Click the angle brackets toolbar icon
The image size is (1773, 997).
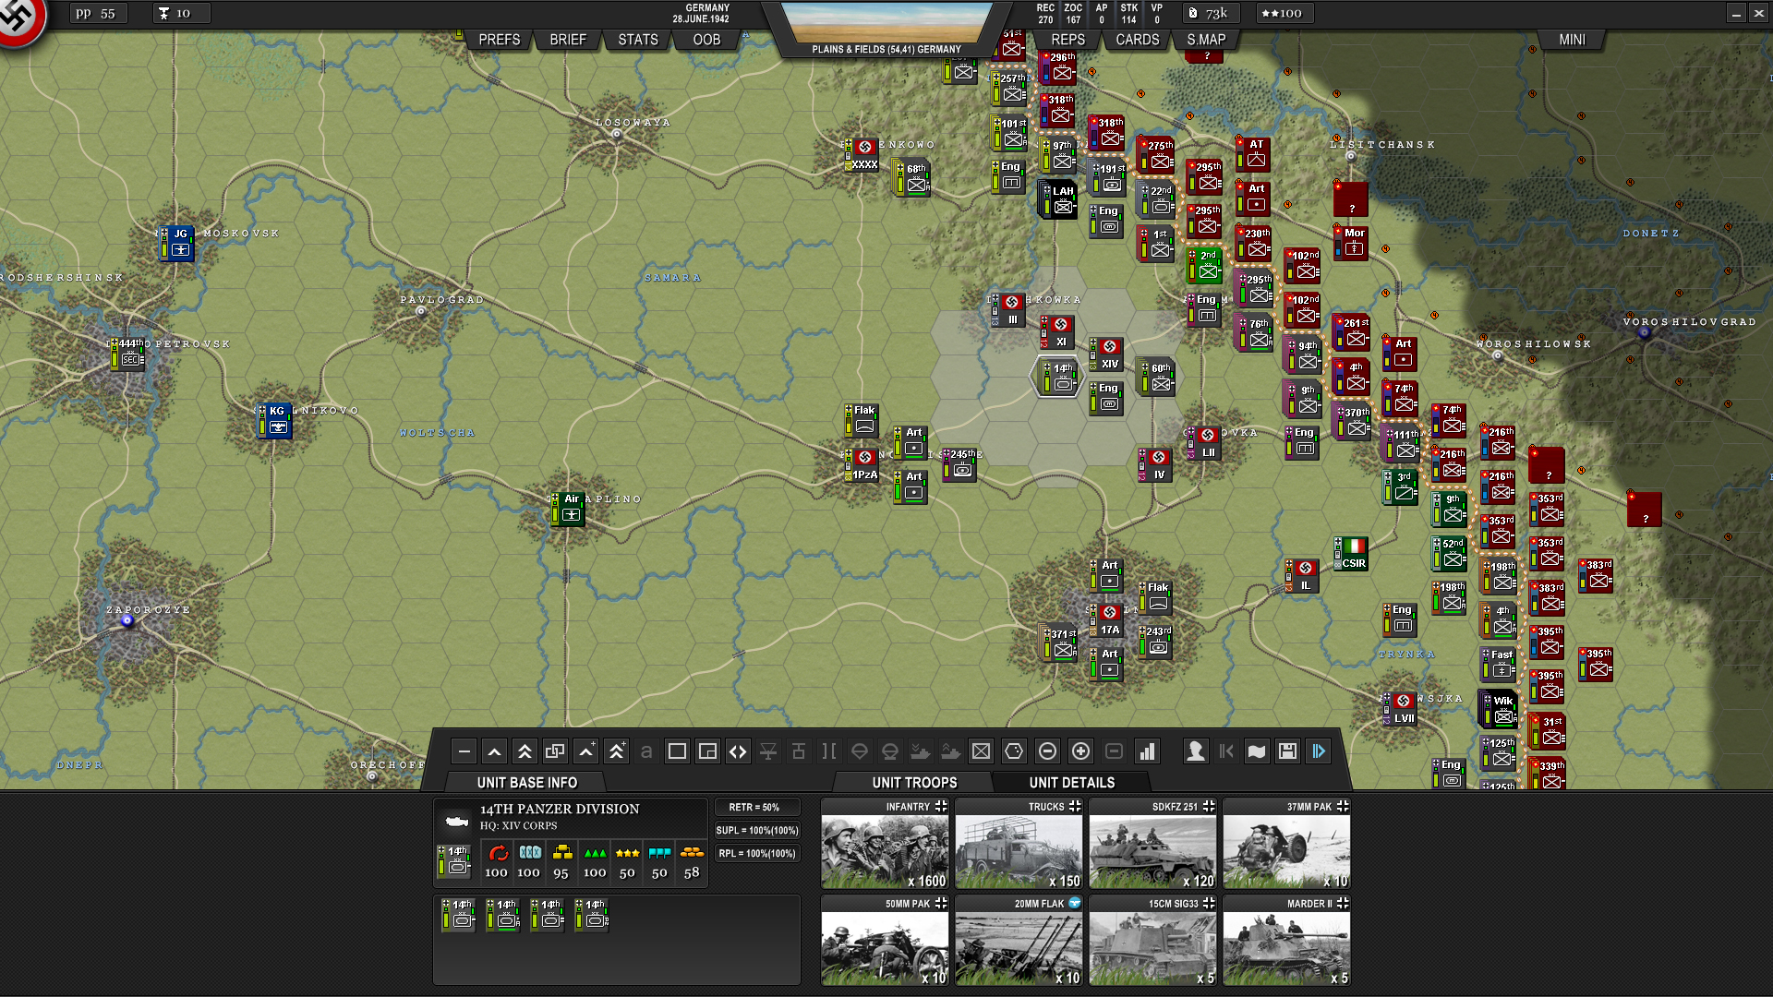pyautogui.click(x=738, y=751)
